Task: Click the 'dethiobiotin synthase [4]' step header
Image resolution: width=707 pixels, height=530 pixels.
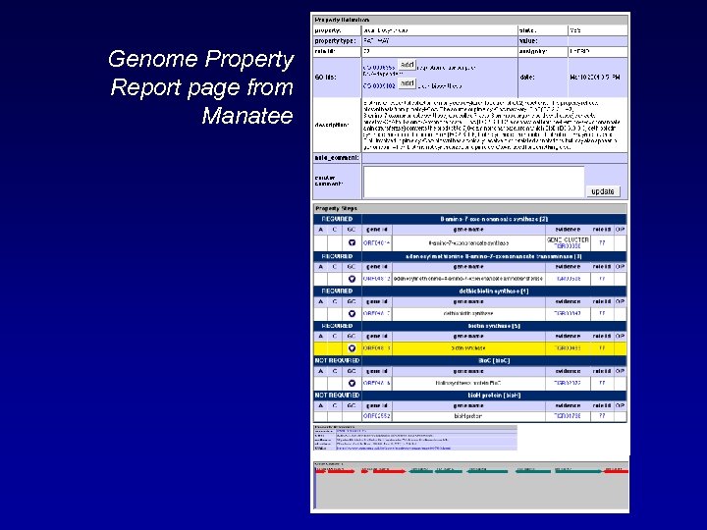Action: [x=493, y=291]
